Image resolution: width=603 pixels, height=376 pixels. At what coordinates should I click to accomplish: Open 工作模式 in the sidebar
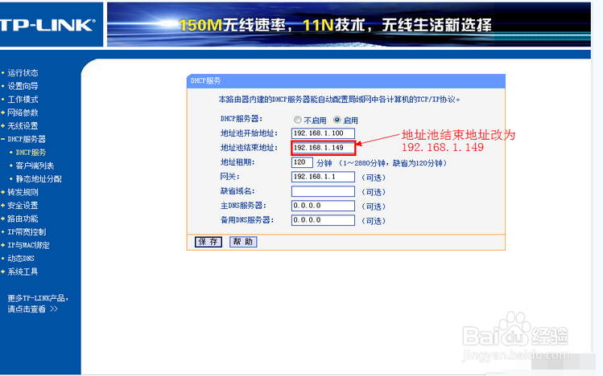point(23,100)
